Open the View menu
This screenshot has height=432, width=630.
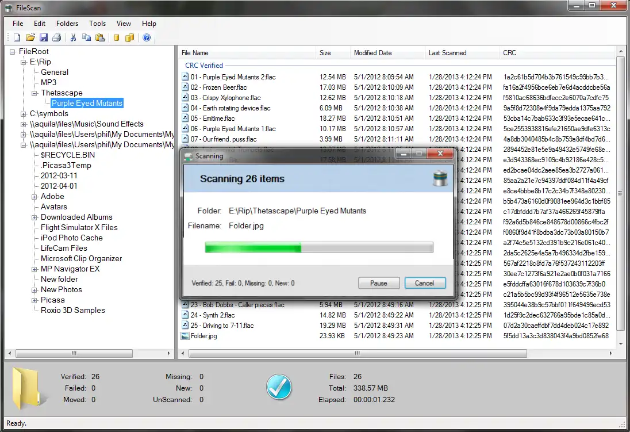[124, 24]
